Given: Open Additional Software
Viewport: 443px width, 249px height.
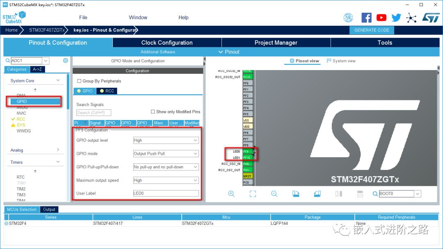Looking at the screenshot, I should pyautogui.click(x=158, y=52).
